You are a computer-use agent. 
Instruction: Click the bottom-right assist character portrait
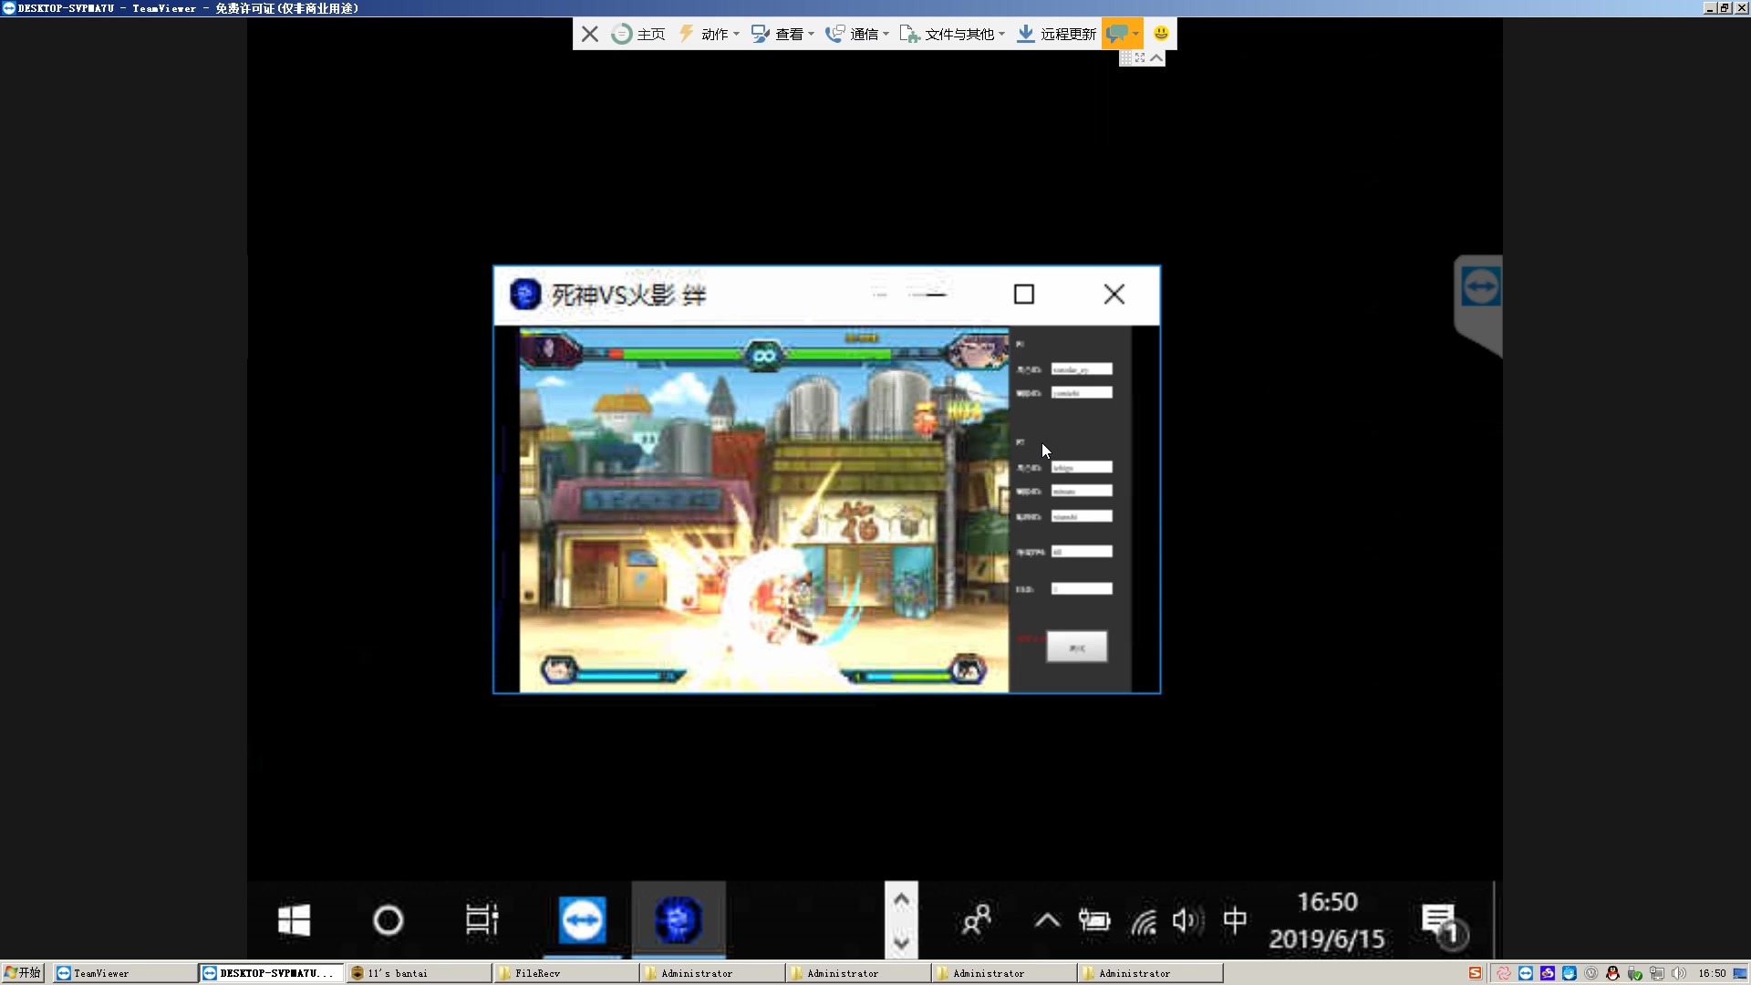point(968,671)
